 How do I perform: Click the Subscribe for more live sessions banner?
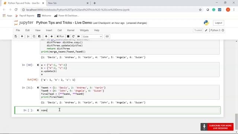[217, 127]
